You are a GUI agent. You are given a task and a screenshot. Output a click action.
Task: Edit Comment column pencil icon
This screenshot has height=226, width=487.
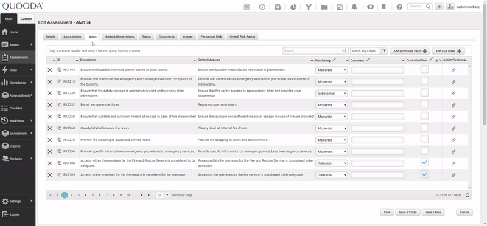368,60
